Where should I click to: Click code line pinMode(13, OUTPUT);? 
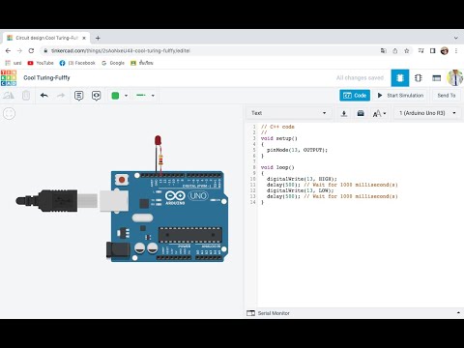pos(297,150)
